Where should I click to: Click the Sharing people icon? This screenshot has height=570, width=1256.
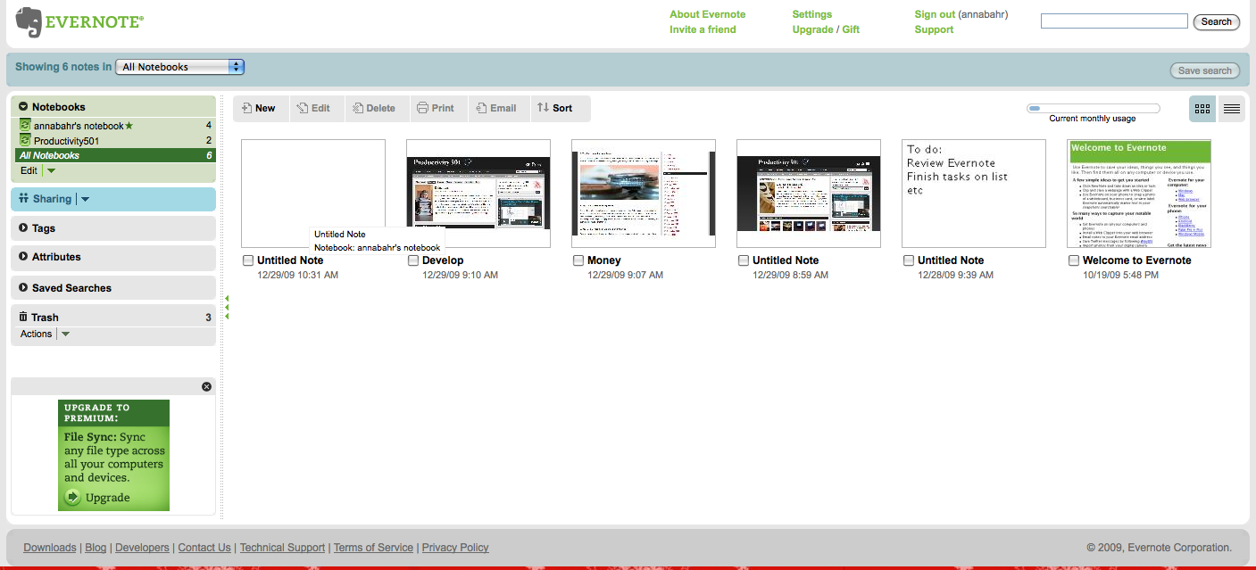coord(23,199)
